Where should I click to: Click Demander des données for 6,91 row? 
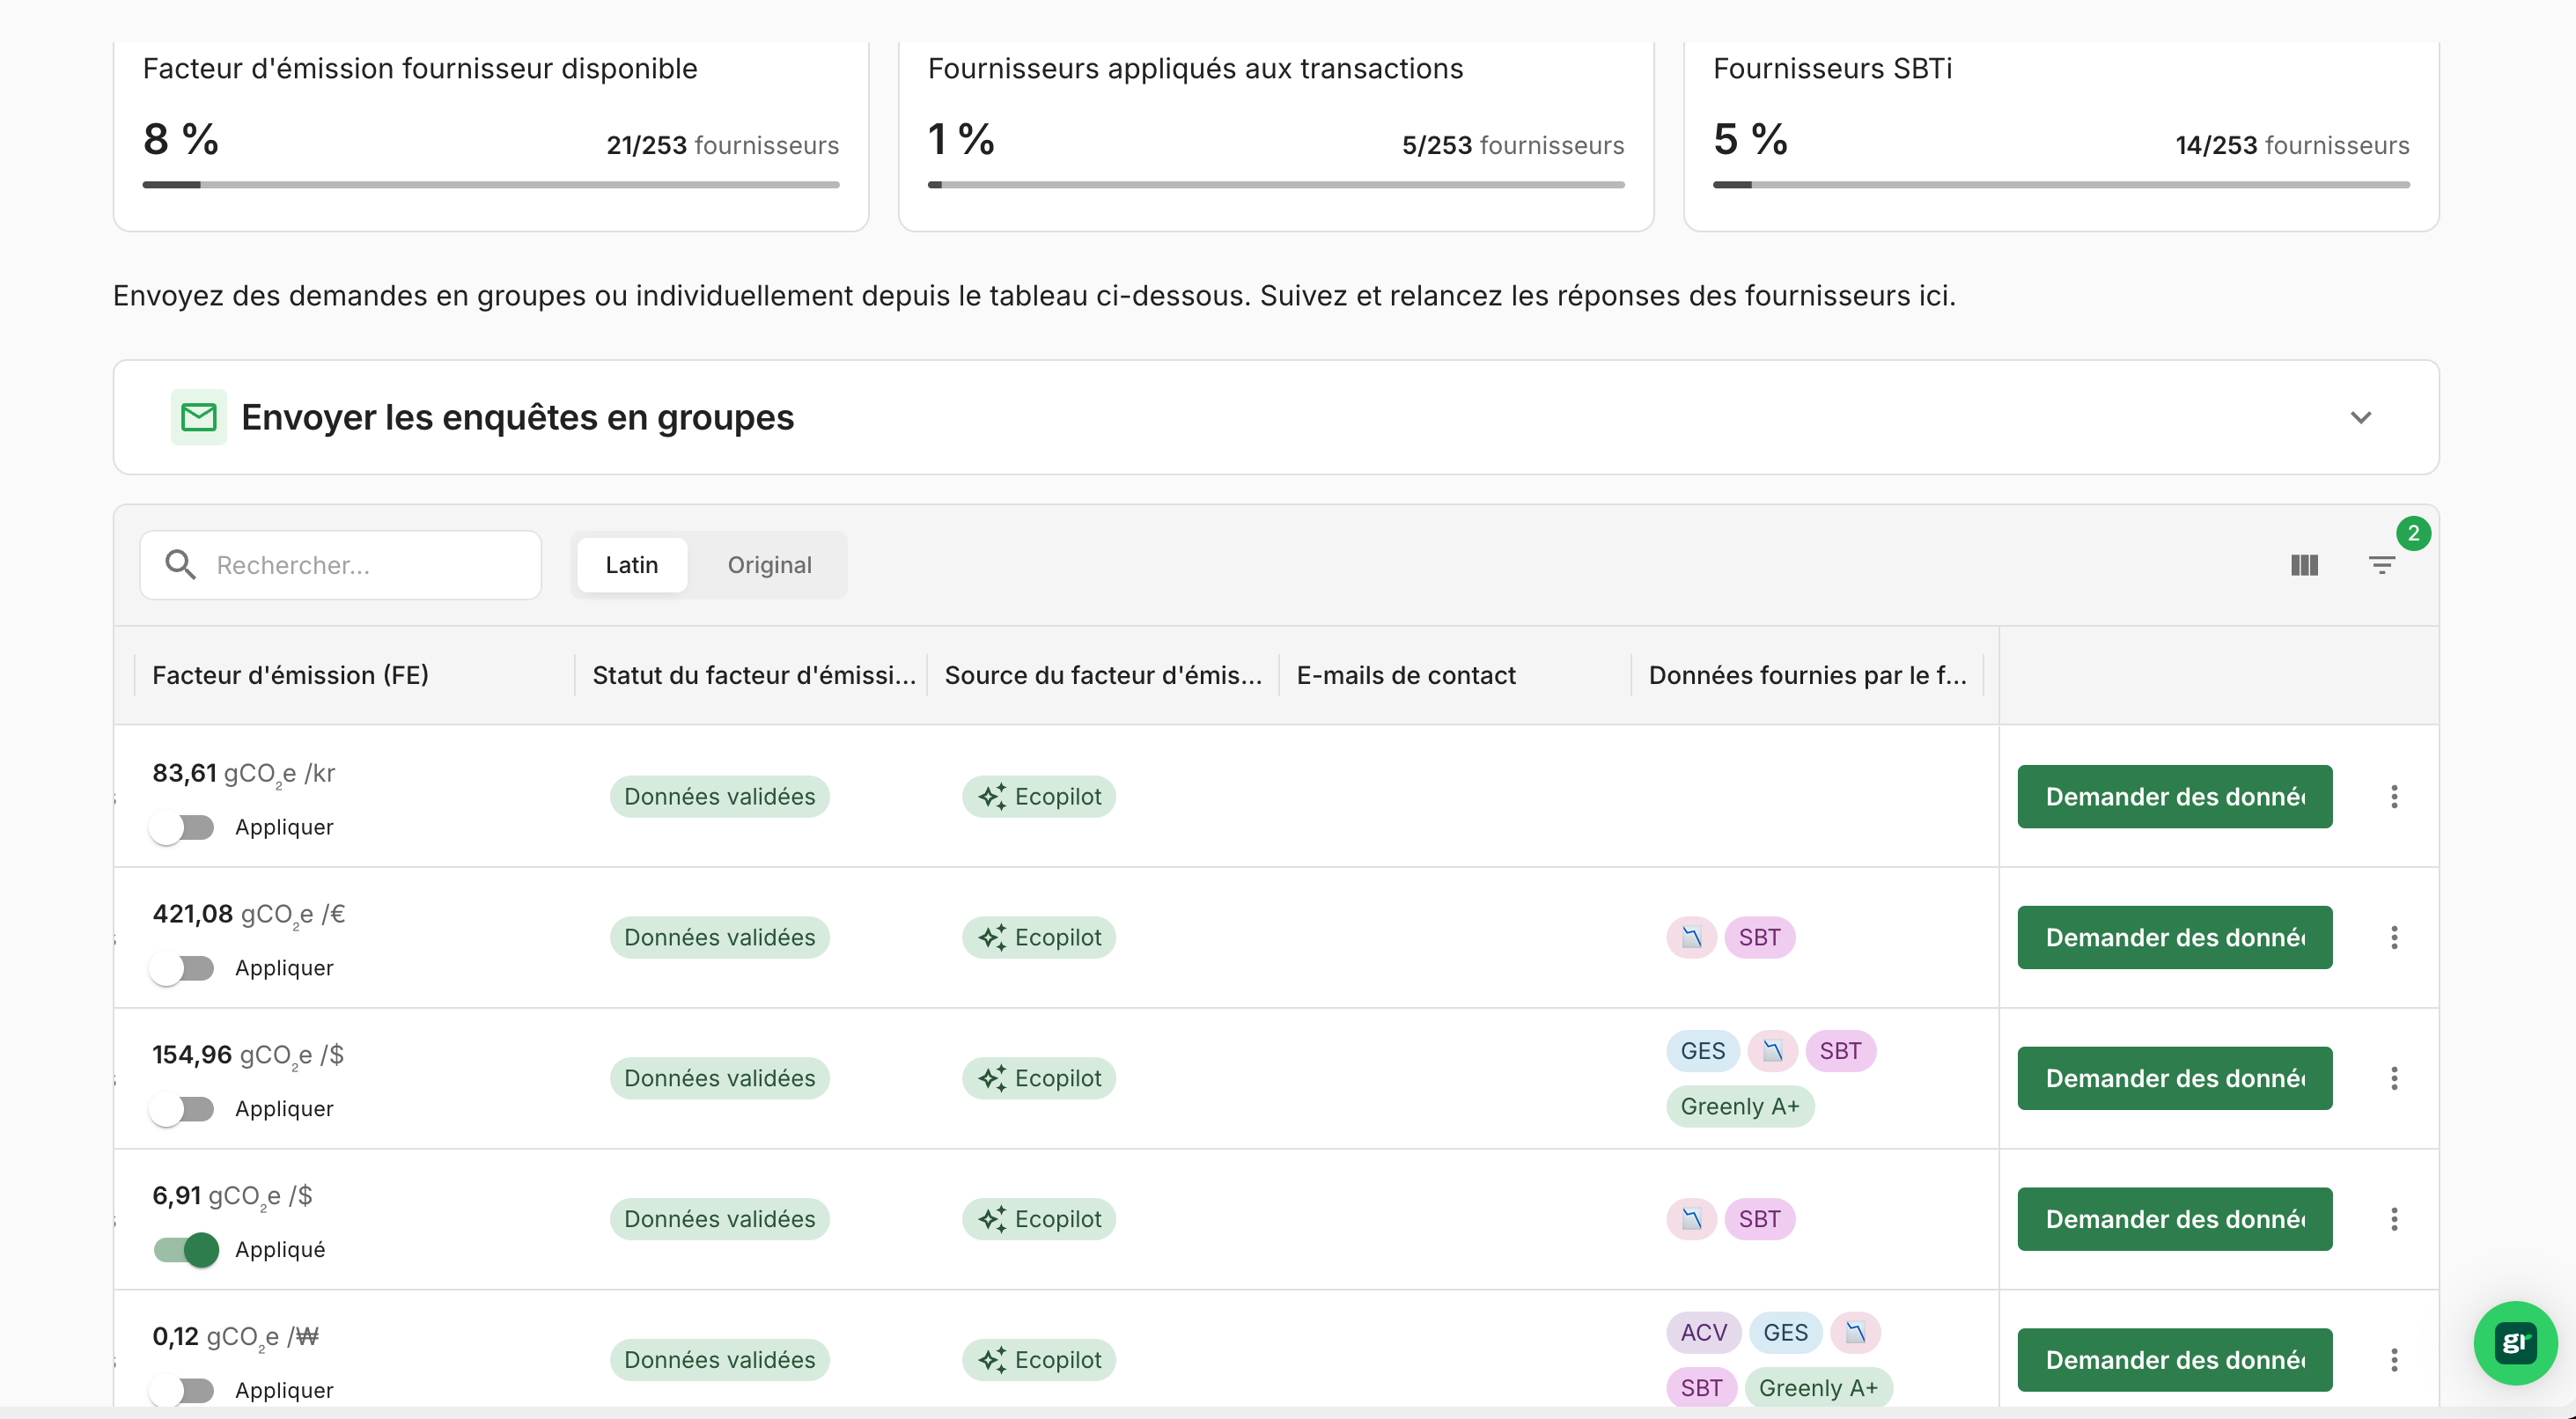pos(2175,1220)
